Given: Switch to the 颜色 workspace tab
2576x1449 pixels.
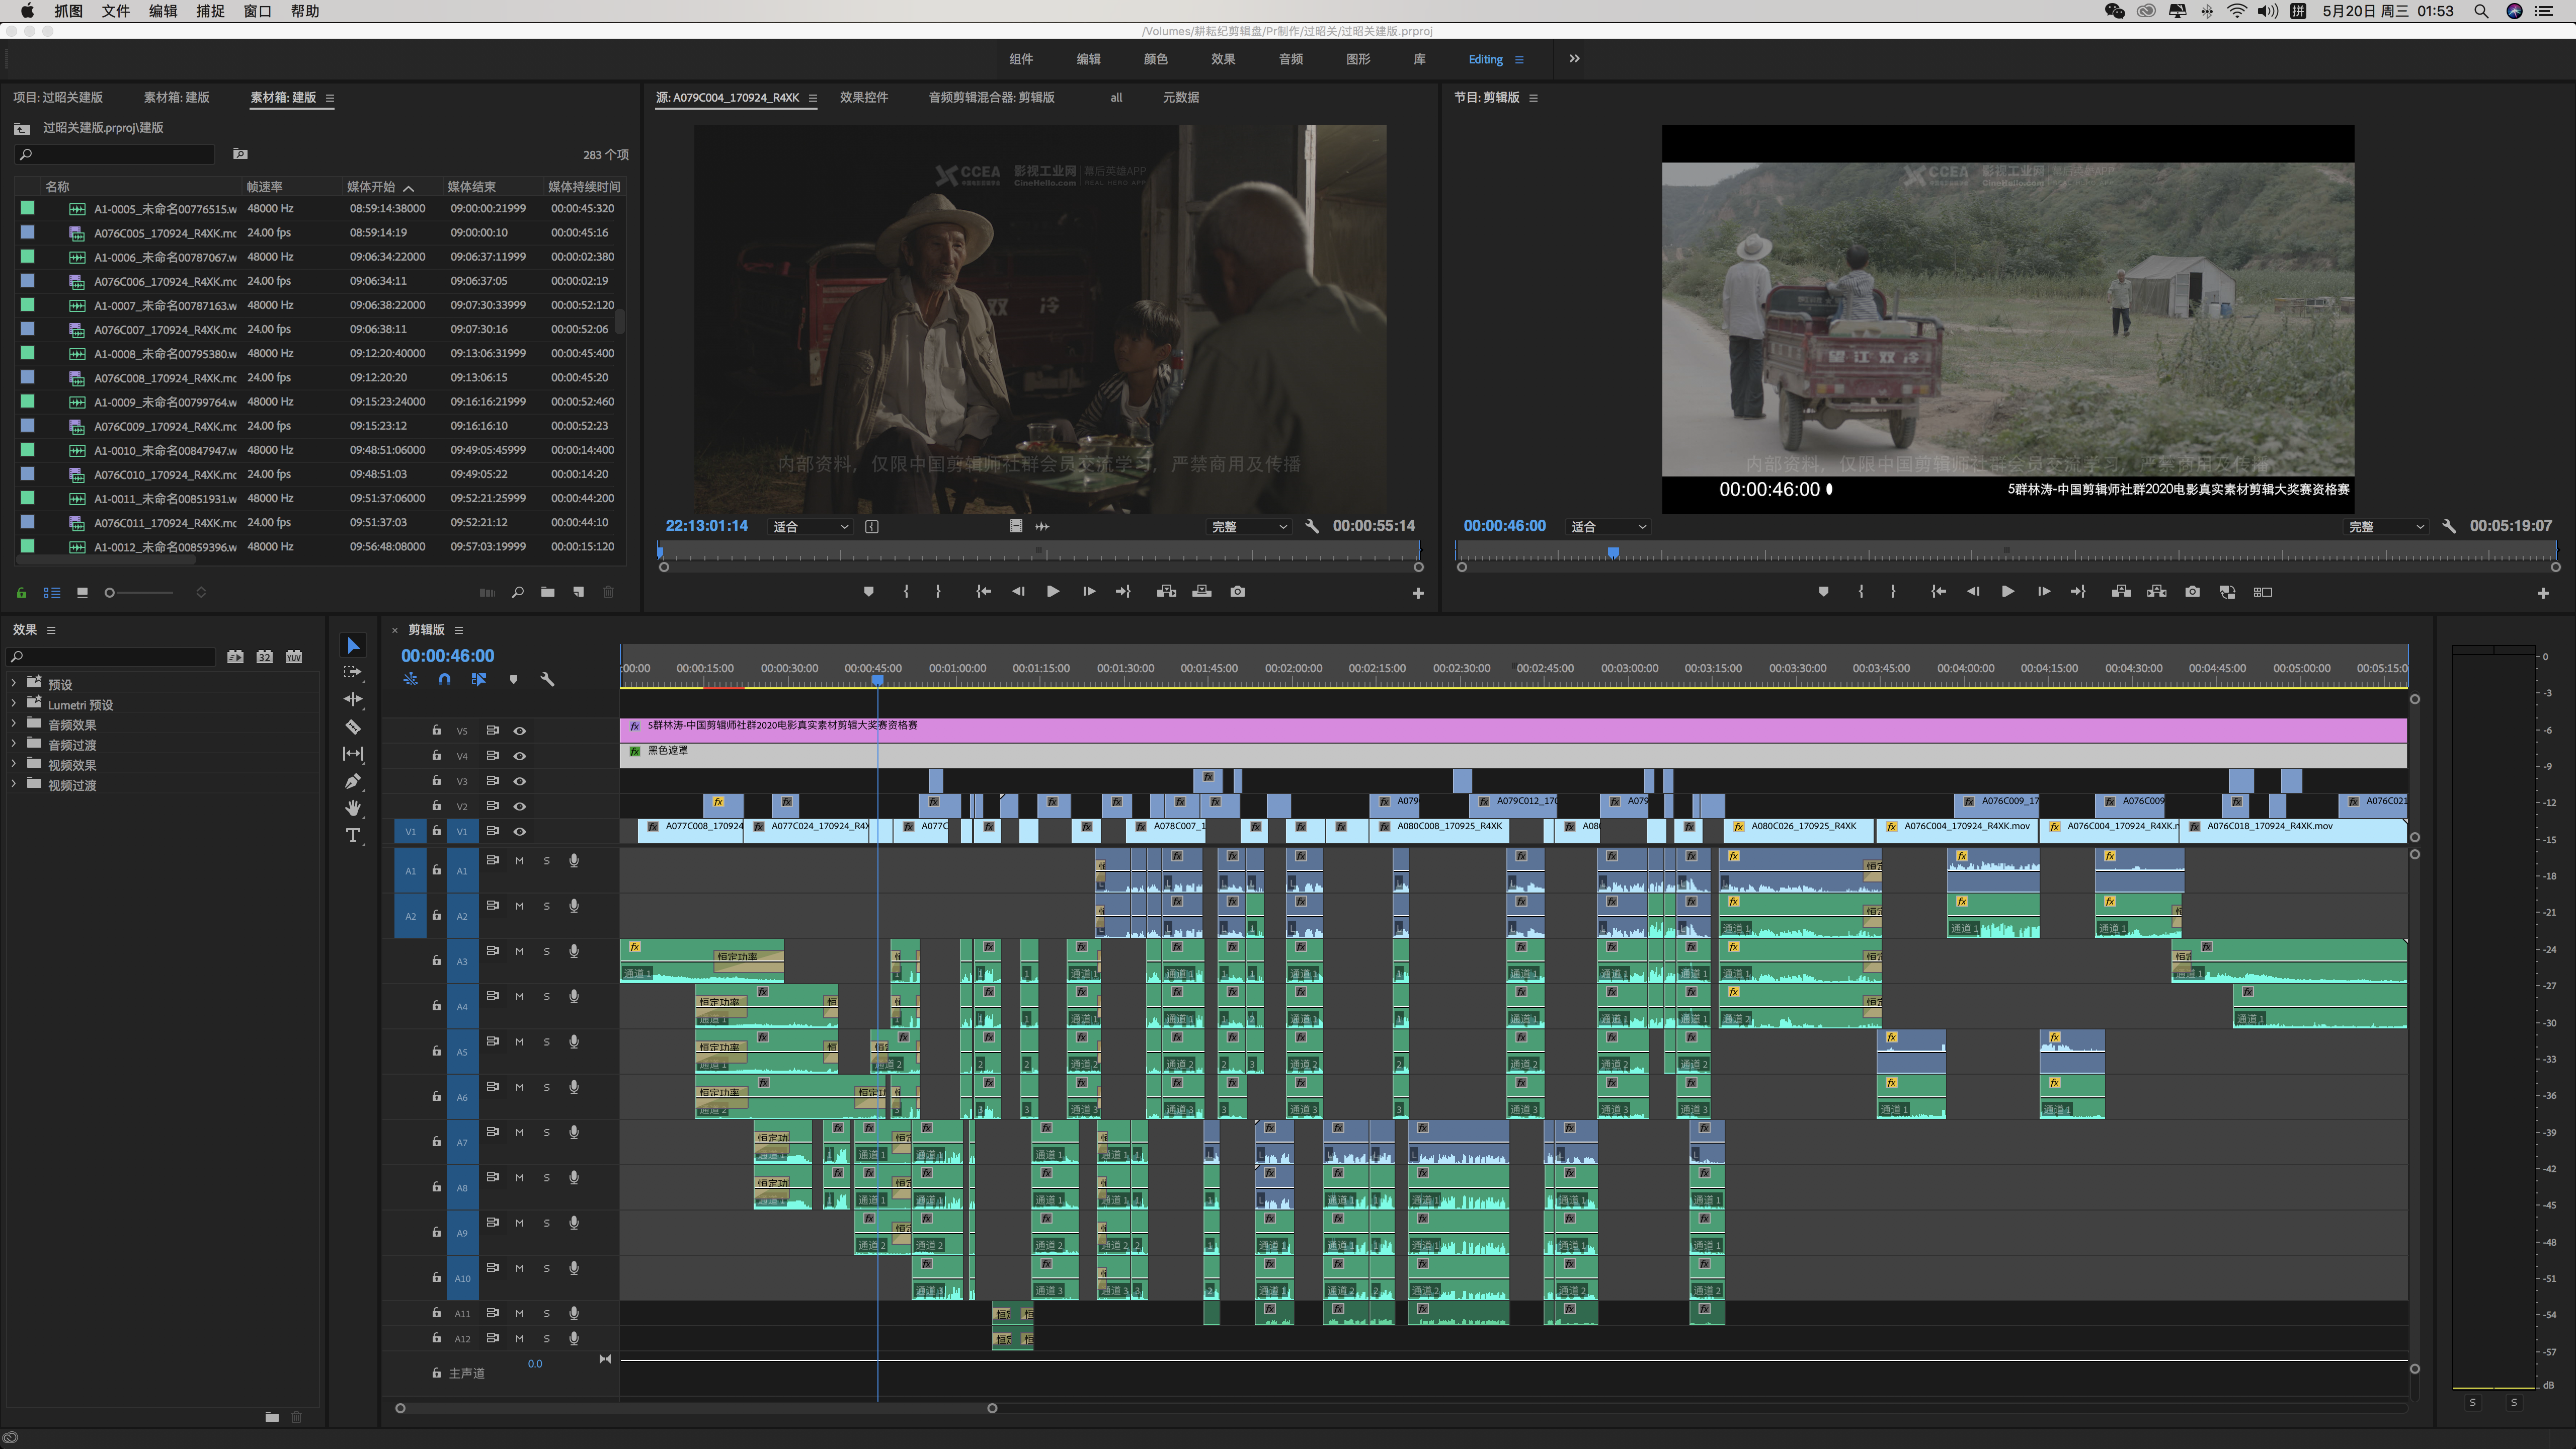Looking at the screenshot, I should [1155, 59].
